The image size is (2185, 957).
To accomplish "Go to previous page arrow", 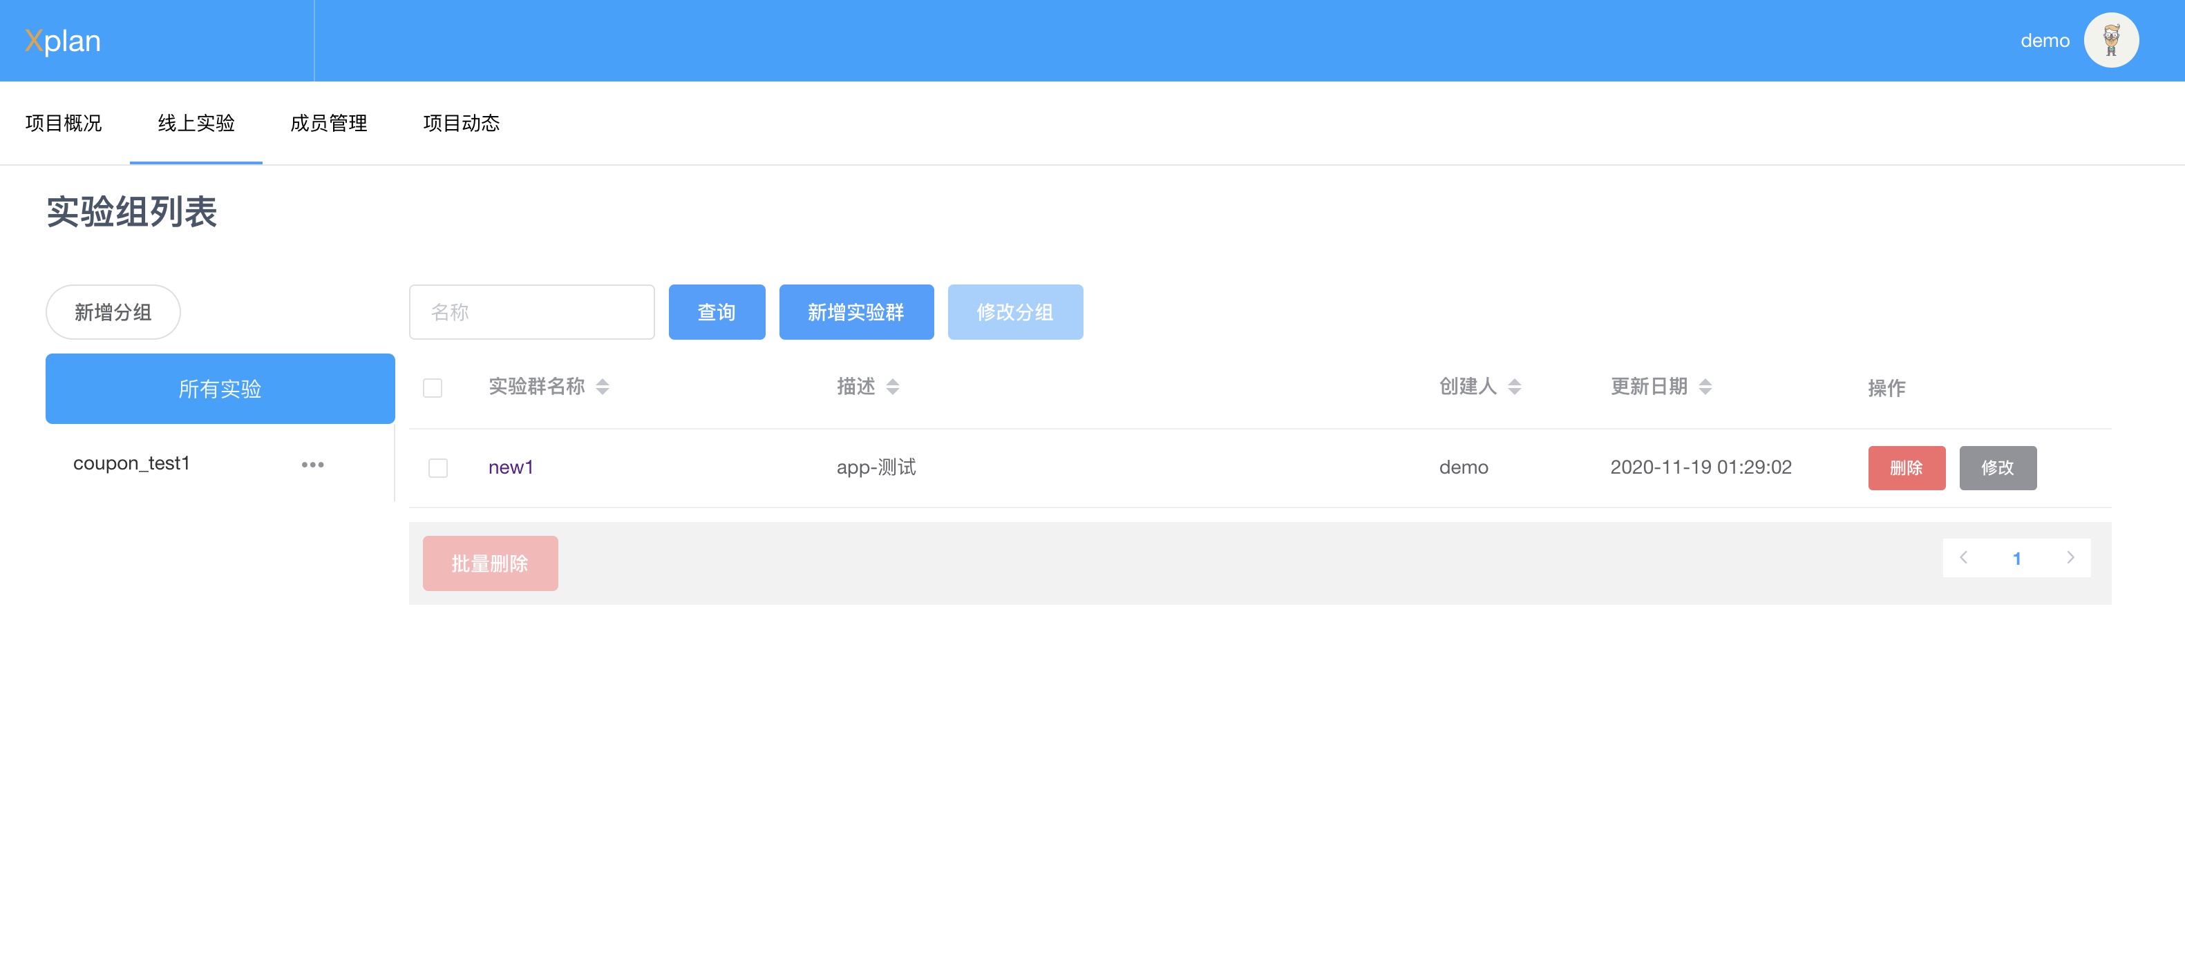I will (1964, 558).
